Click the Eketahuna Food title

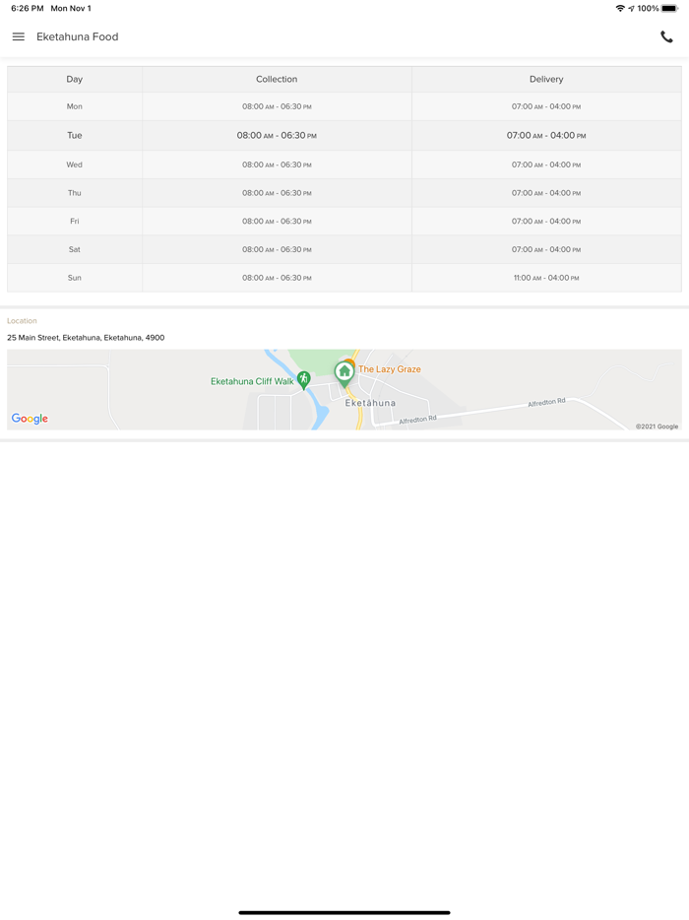77,36
